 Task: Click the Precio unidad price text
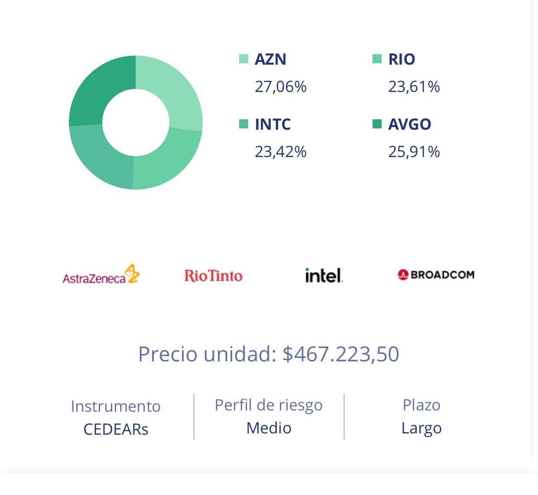click(x=269, y=354)
